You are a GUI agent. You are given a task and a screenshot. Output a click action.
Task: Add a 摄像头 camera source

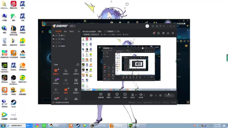[109, 96]
